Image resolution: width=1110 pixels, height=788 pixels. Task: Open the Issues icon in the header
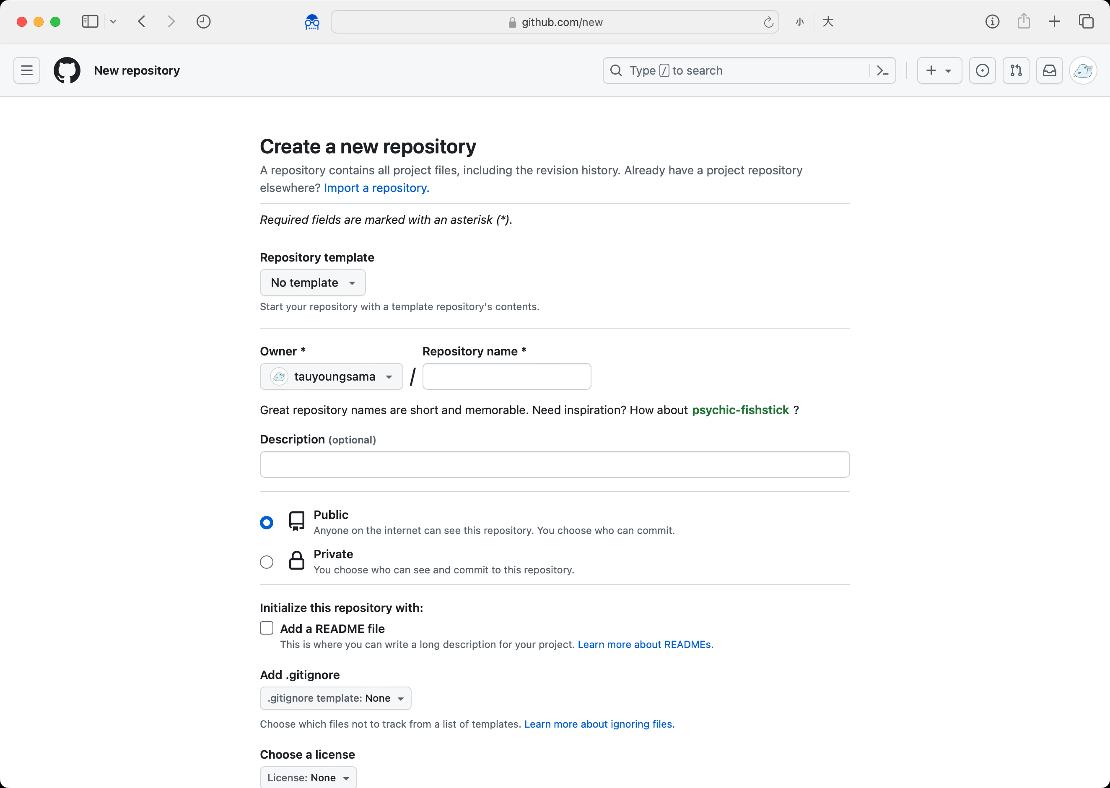[x=982, y=70]
